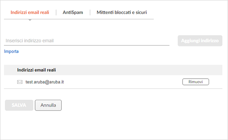
Task: Click the Indirizzi email reali table header
Action: 37,70
